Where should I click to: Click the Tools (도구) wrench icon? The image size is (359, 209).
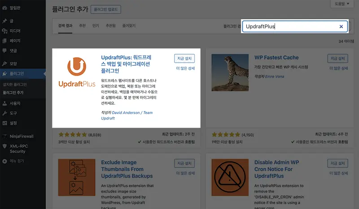point(4,113)
